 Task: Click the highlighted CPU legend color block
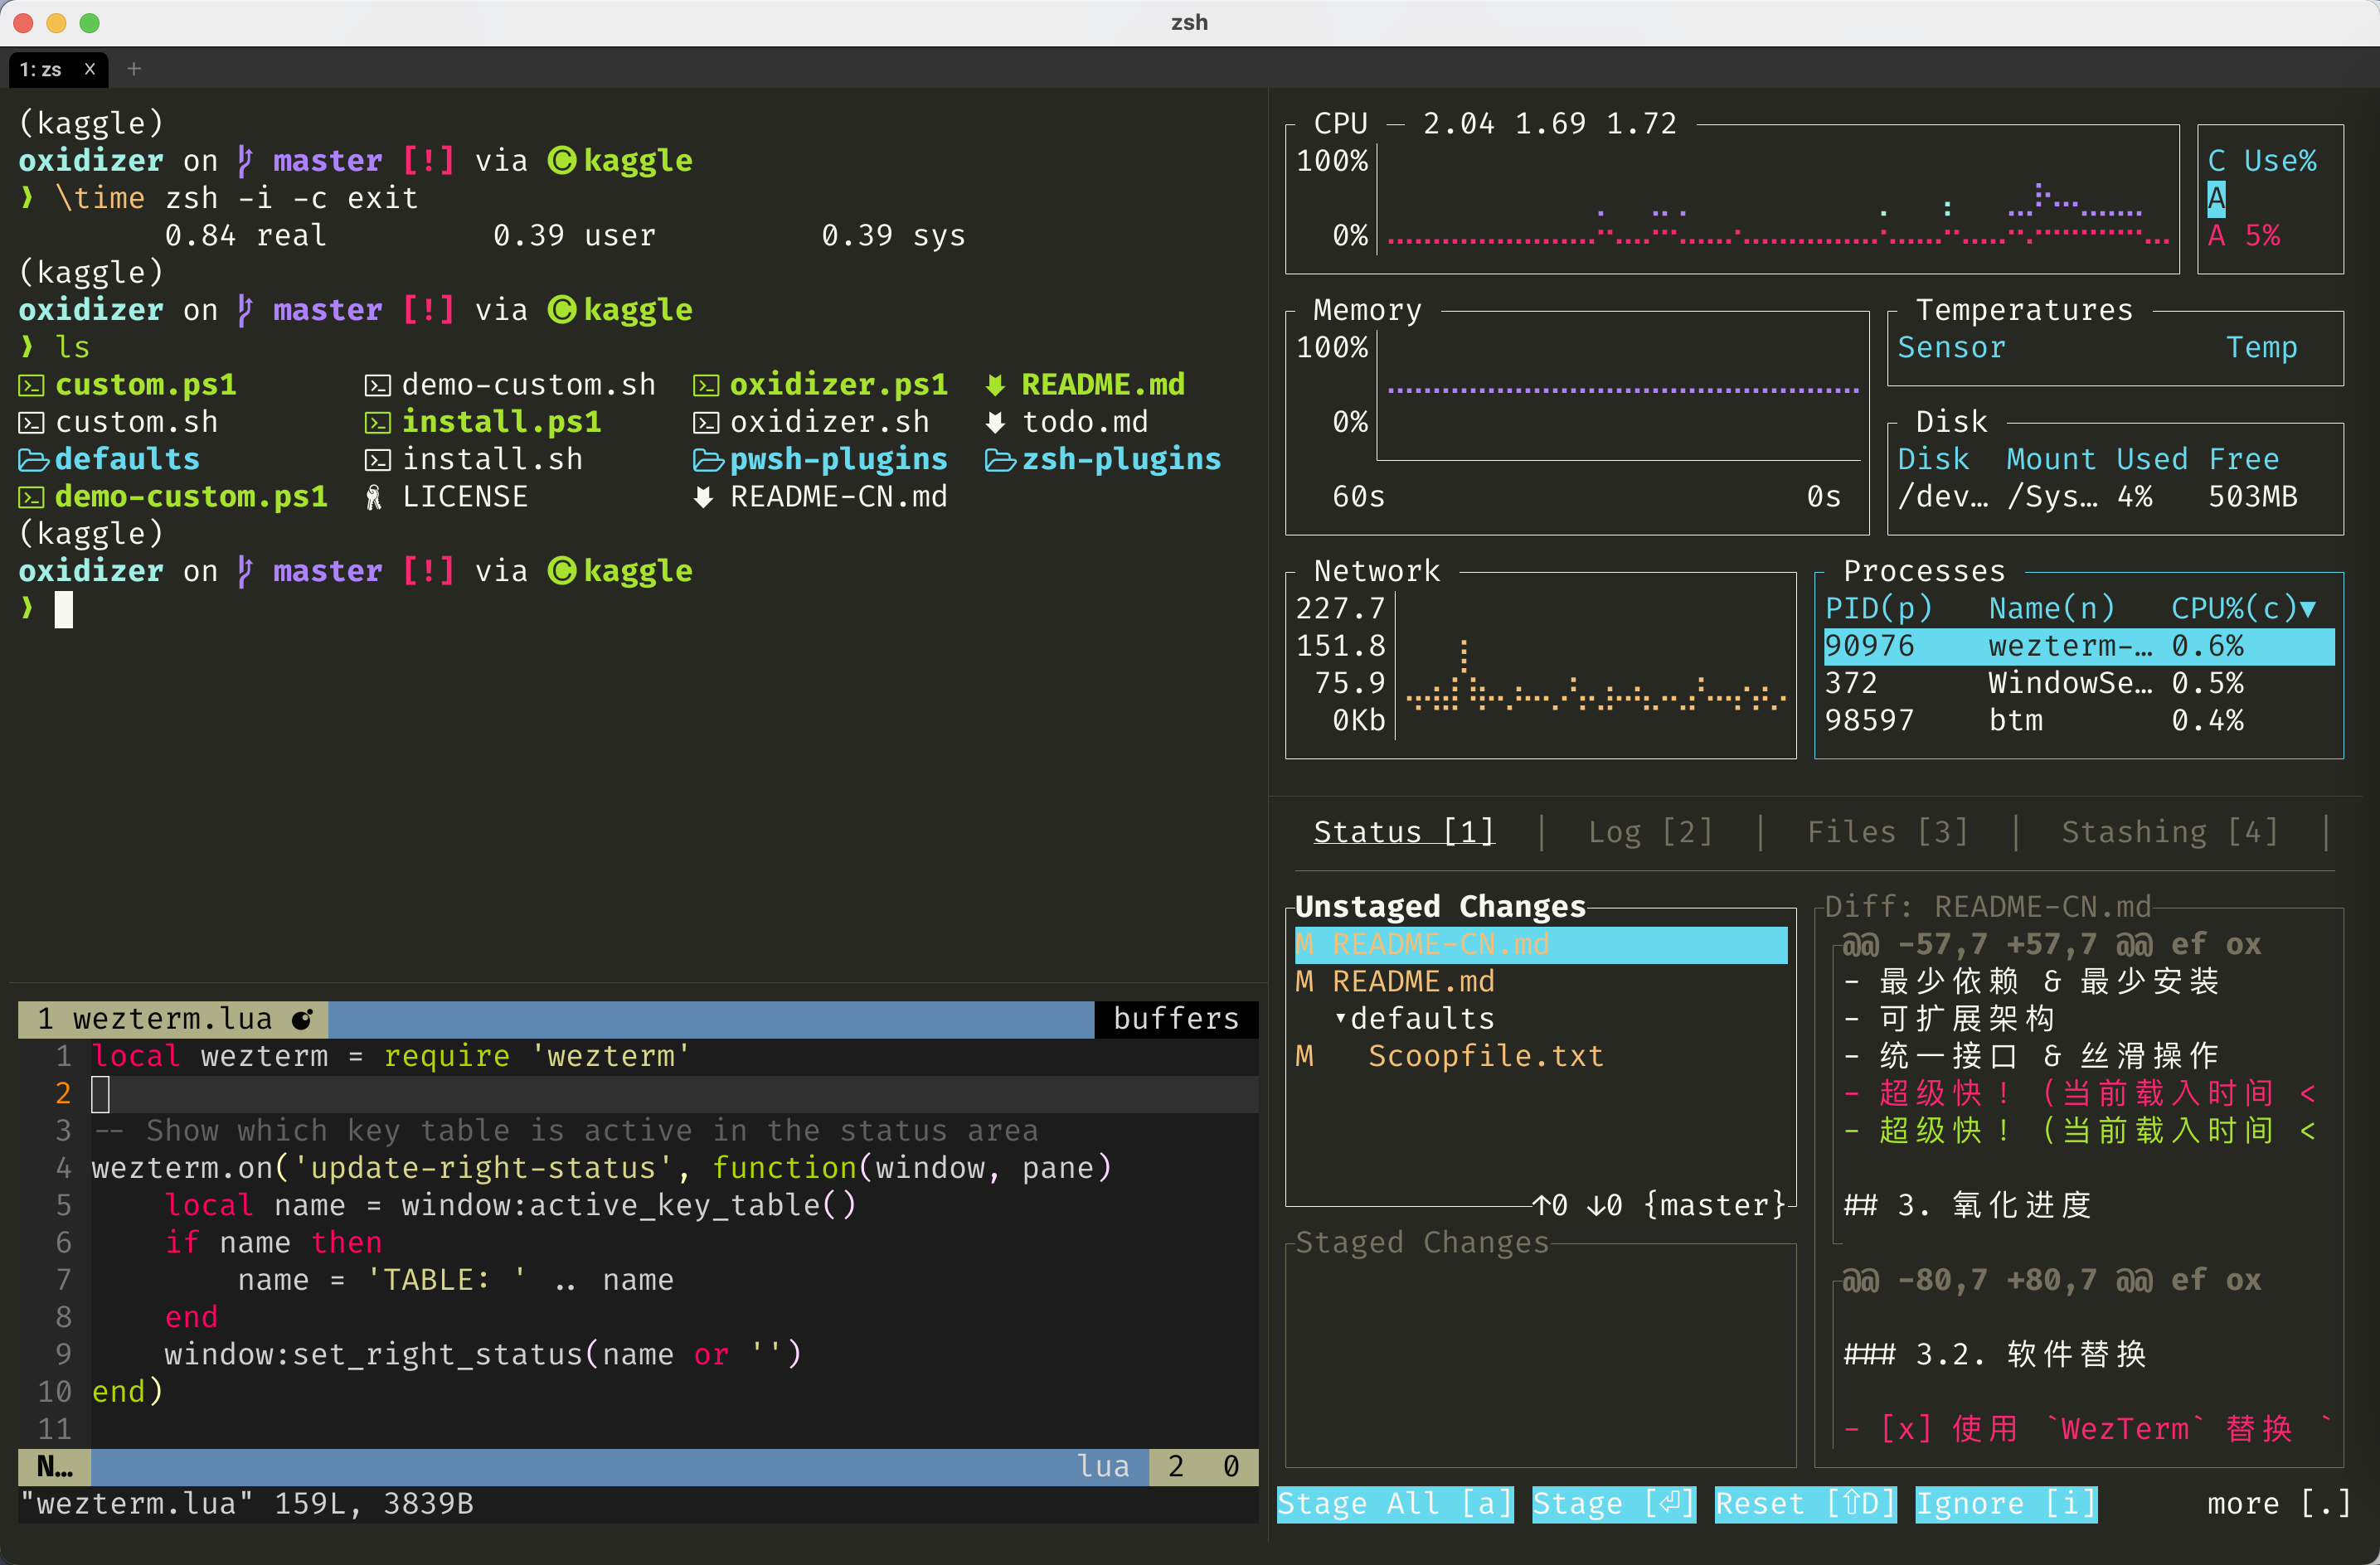point(2216,198)
